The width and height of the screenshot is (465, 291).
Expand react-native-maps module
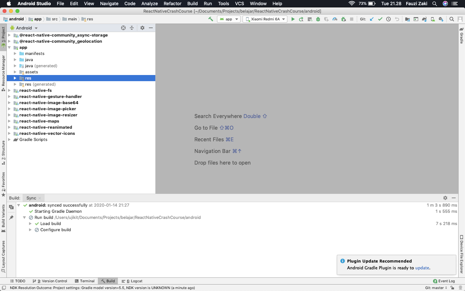coord(9,121)
